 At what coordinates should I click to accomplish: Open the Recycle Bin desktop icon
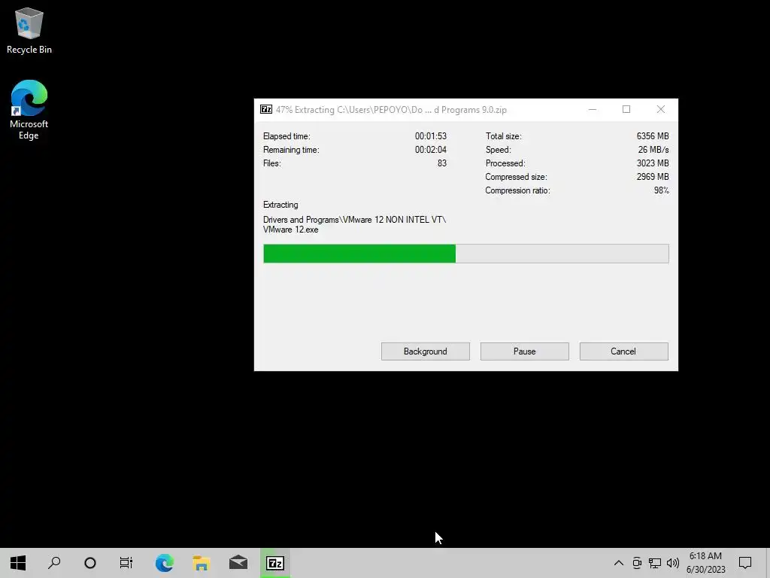[x=29, y=30]
